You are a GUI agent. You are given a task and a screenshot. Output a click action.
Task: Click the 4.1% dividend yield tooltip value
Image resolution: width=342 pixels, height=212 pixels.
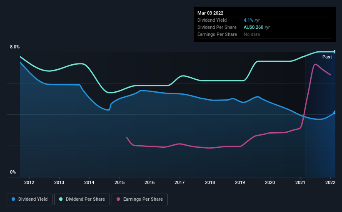coord(248,20)
